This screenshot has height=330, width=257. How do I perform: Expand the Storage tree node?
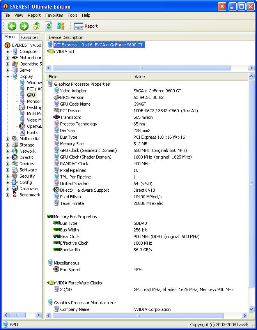[x=7, y=145]
